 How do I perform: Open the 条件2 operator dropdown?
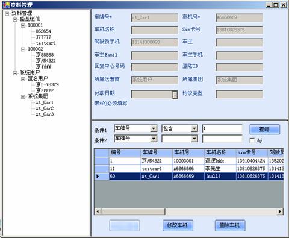194,139
